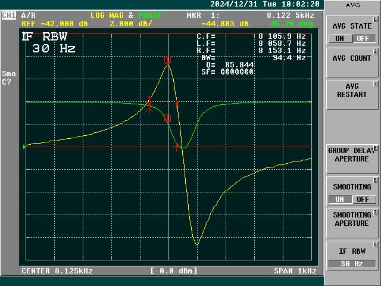
Task: Click the LOG MAG format label
Action: tap(107, 15)
